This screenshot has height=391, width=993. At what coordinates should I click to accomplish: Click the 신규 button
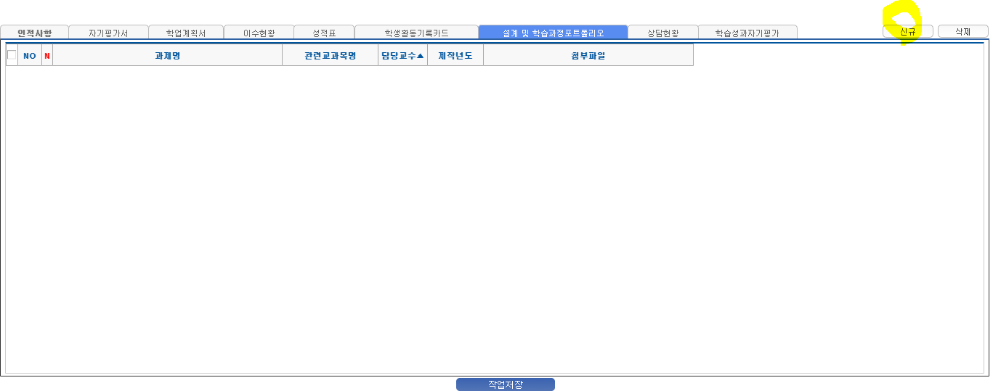coord(907,31)
